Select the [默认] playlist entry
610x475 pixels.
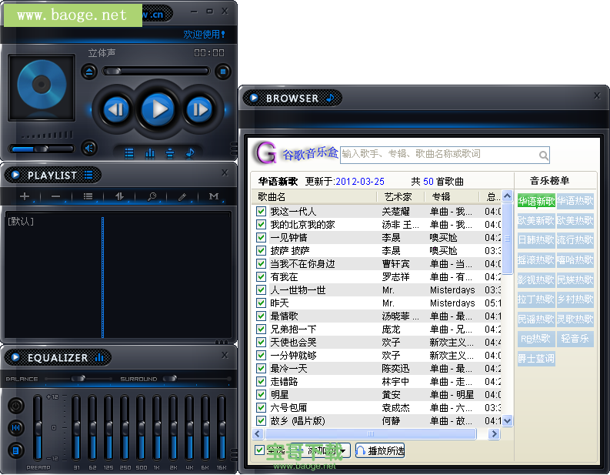[21, 222]
